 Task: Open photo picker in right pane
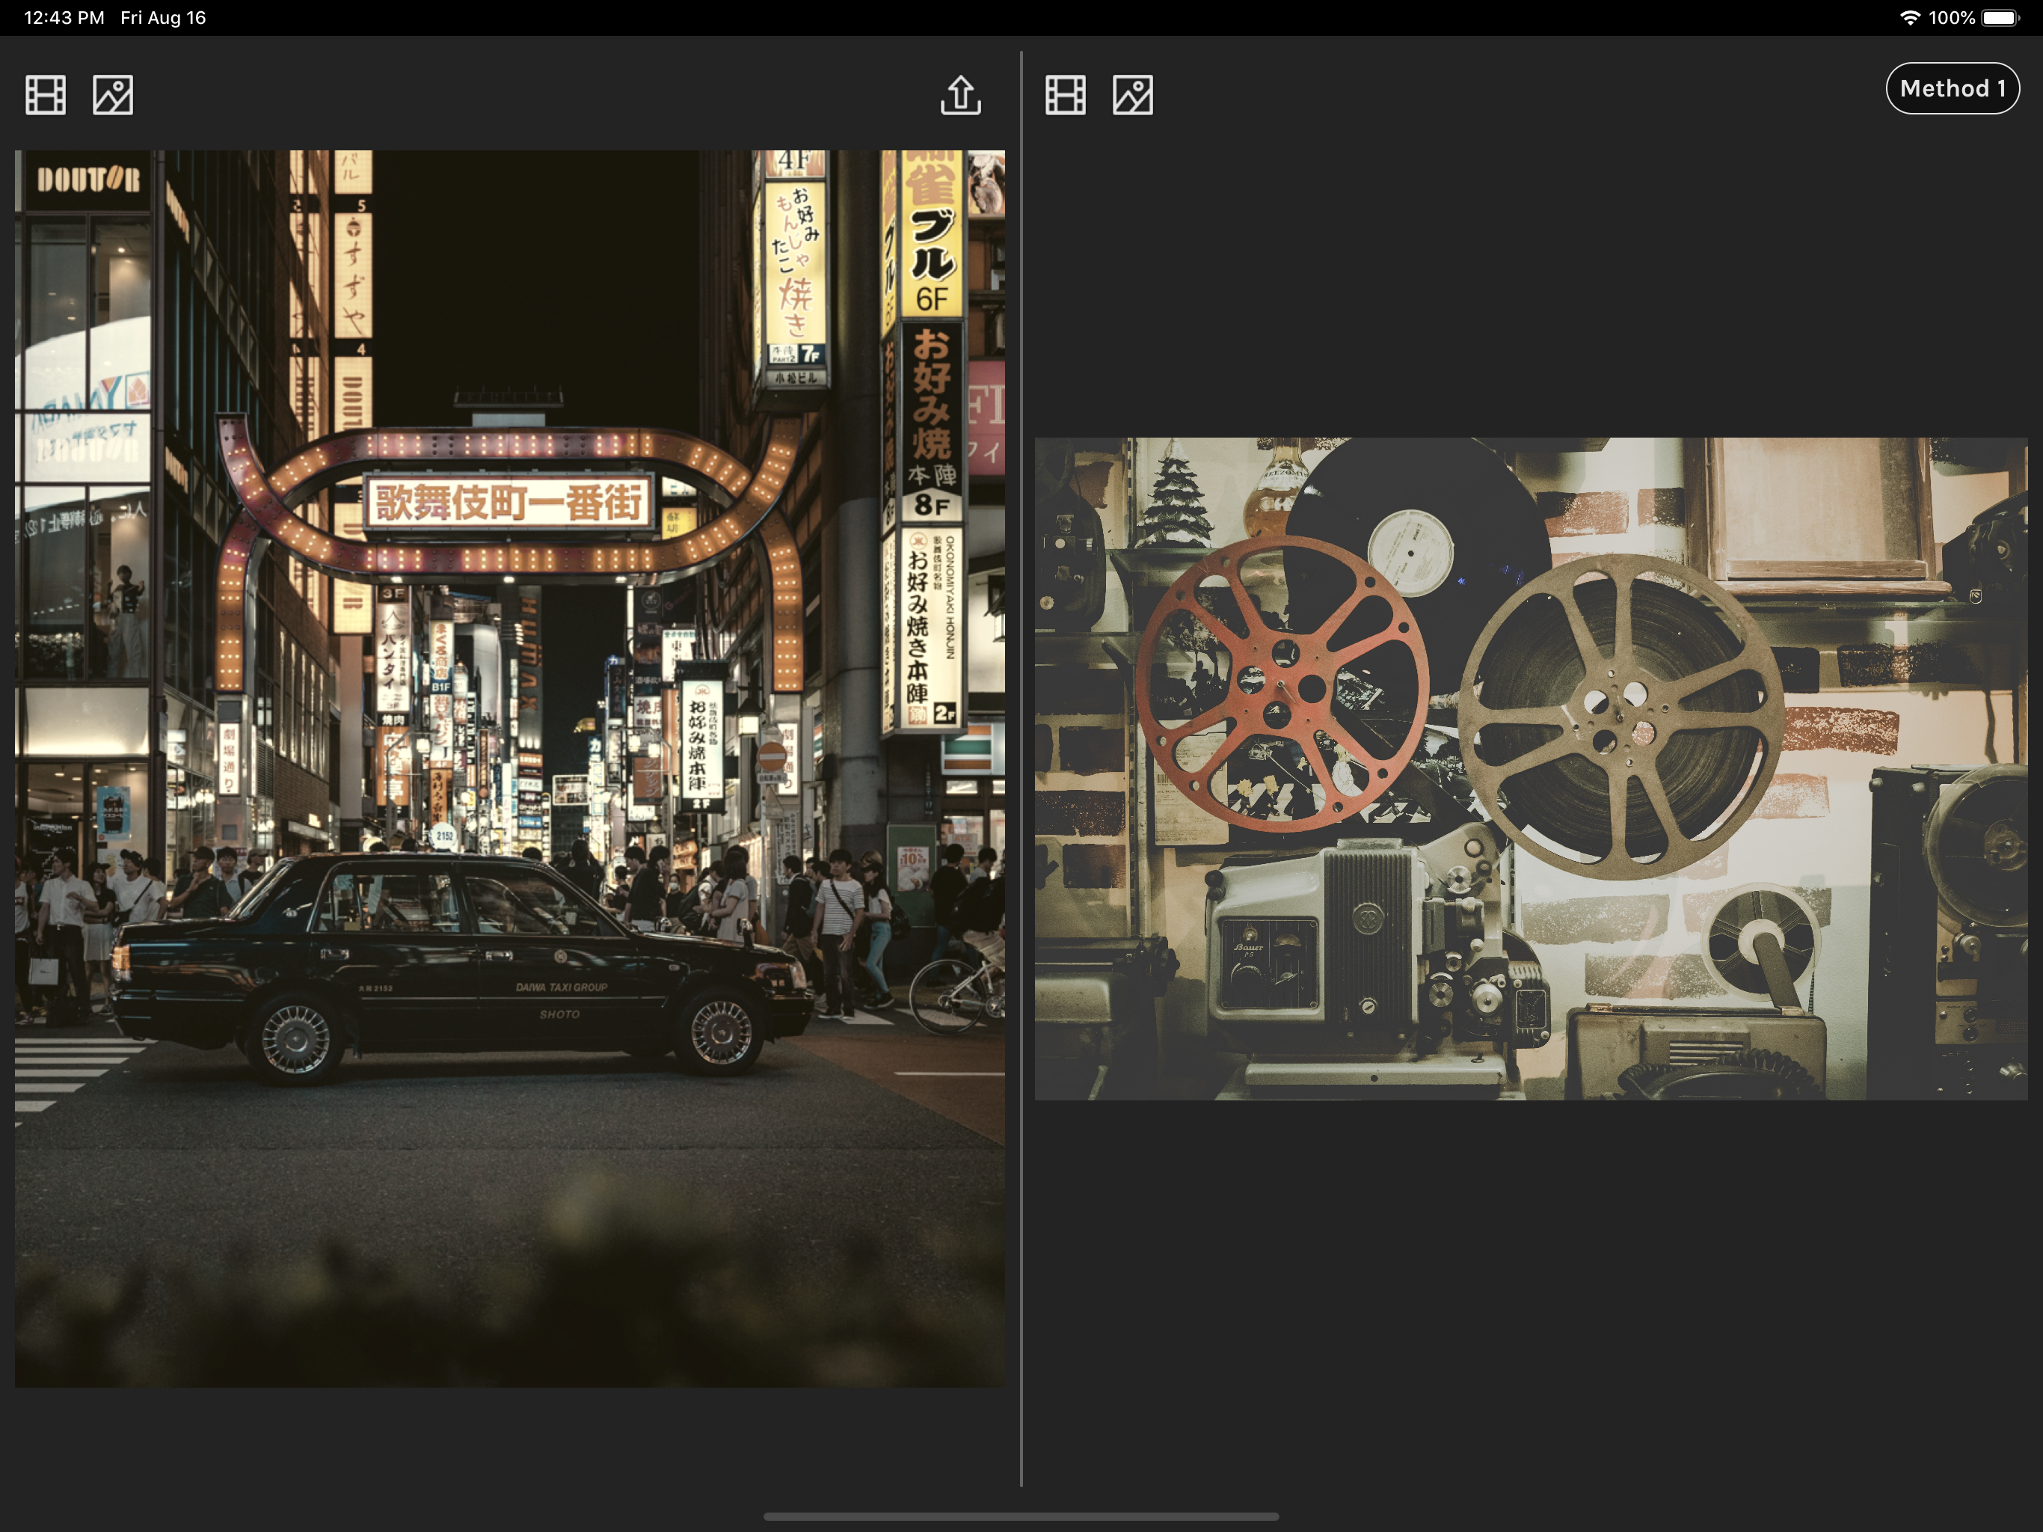[1132, 95]
